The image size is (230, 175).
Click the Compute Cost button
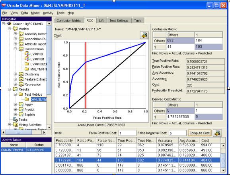[x=199, y=133]
